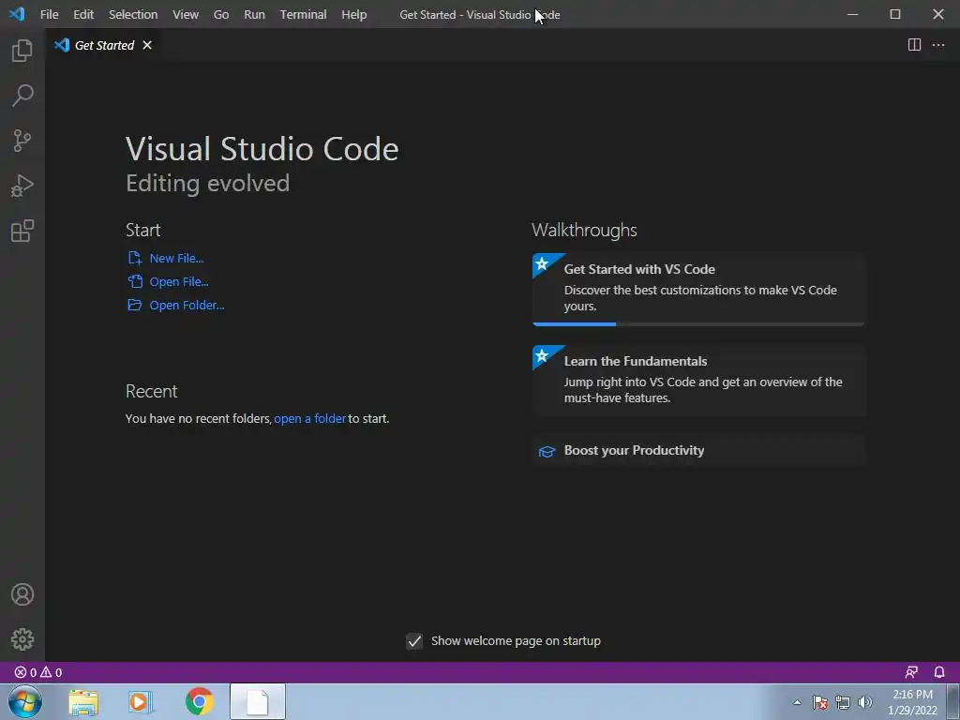Open the Search view in activity bar
Screen dimensions: 960x720
click(x=22, y=96)
